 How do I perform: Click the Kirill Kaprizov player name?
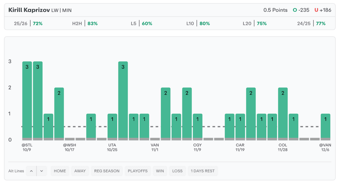point(29,10)
